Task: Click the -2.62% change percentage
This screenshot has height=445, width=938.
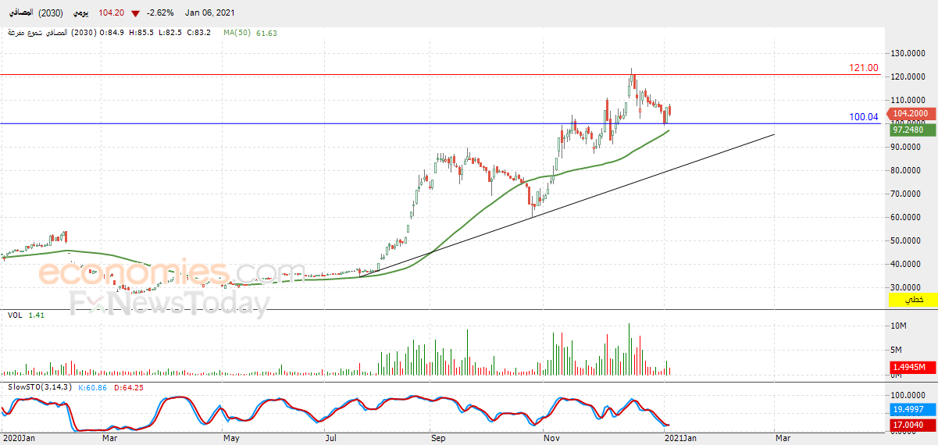Action: [162, 13]
